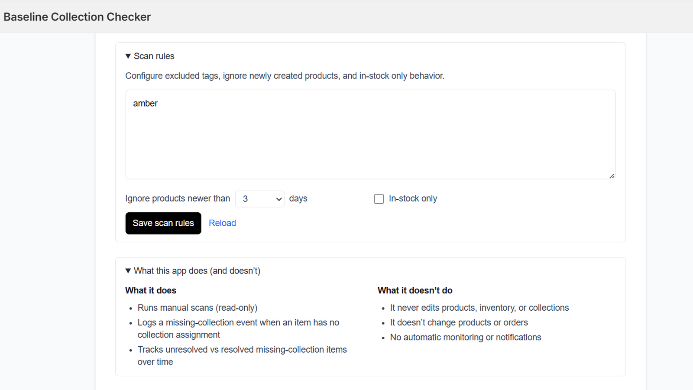Focus the excluded tags textarea containing amber
Screen dimensions: 693x390
click(x=370, y=134)
